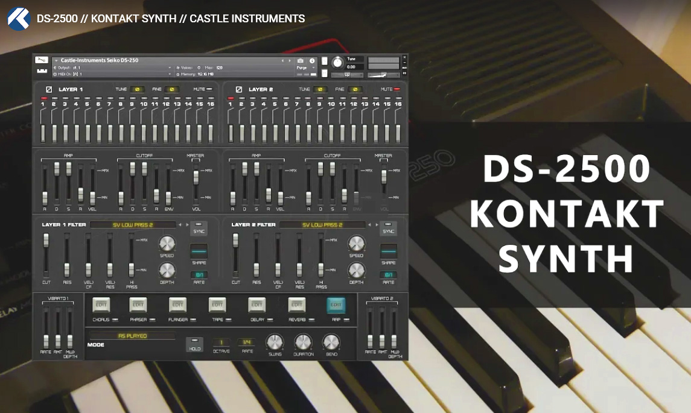Viewport: 691px width, 413px height.
Task: Toggle Layer 1 Filter SYNC button
Action: coord(199,229)
